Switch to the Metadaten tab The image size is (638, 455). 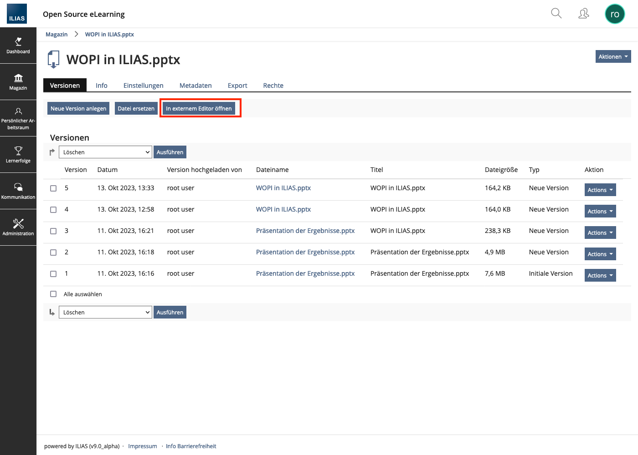[196, 86]
